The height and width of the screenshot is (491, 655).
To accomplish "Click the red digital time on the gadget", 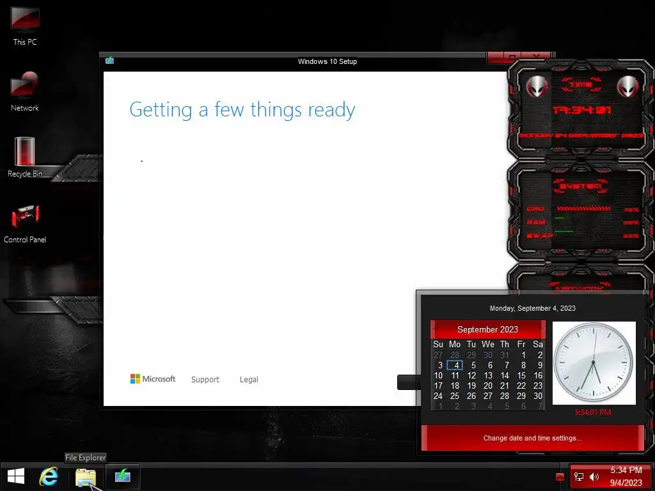I will coord(582,110).
